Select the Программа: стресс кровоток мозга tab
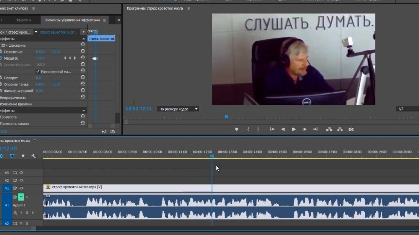The height and width of the screenshot is (235, 419). click(155, 8)
